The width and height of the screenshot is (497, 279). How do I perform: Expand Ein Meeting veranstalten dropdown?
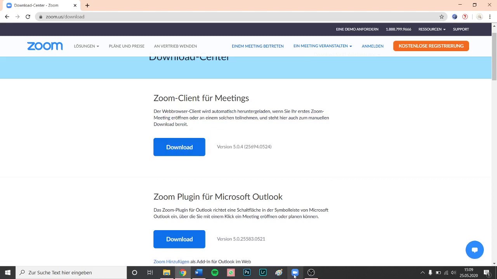click(323, 46)
